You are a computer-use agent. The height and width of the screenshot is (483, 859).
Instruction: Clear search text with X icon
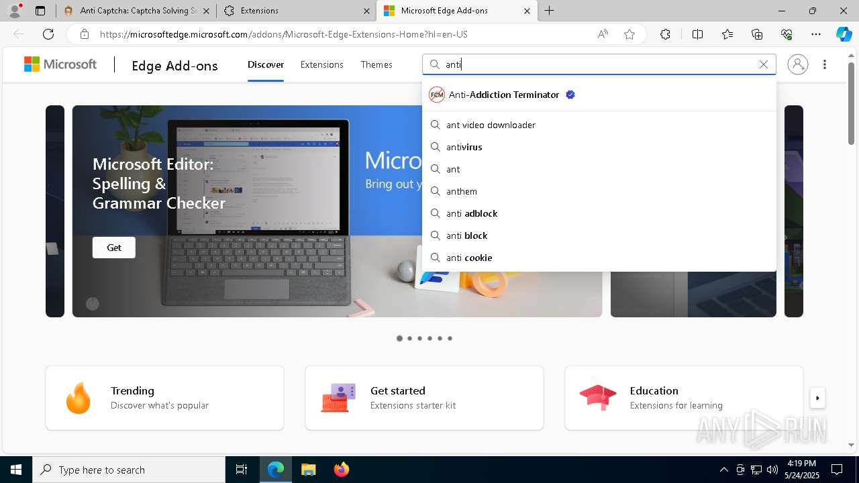coord(764,64)
